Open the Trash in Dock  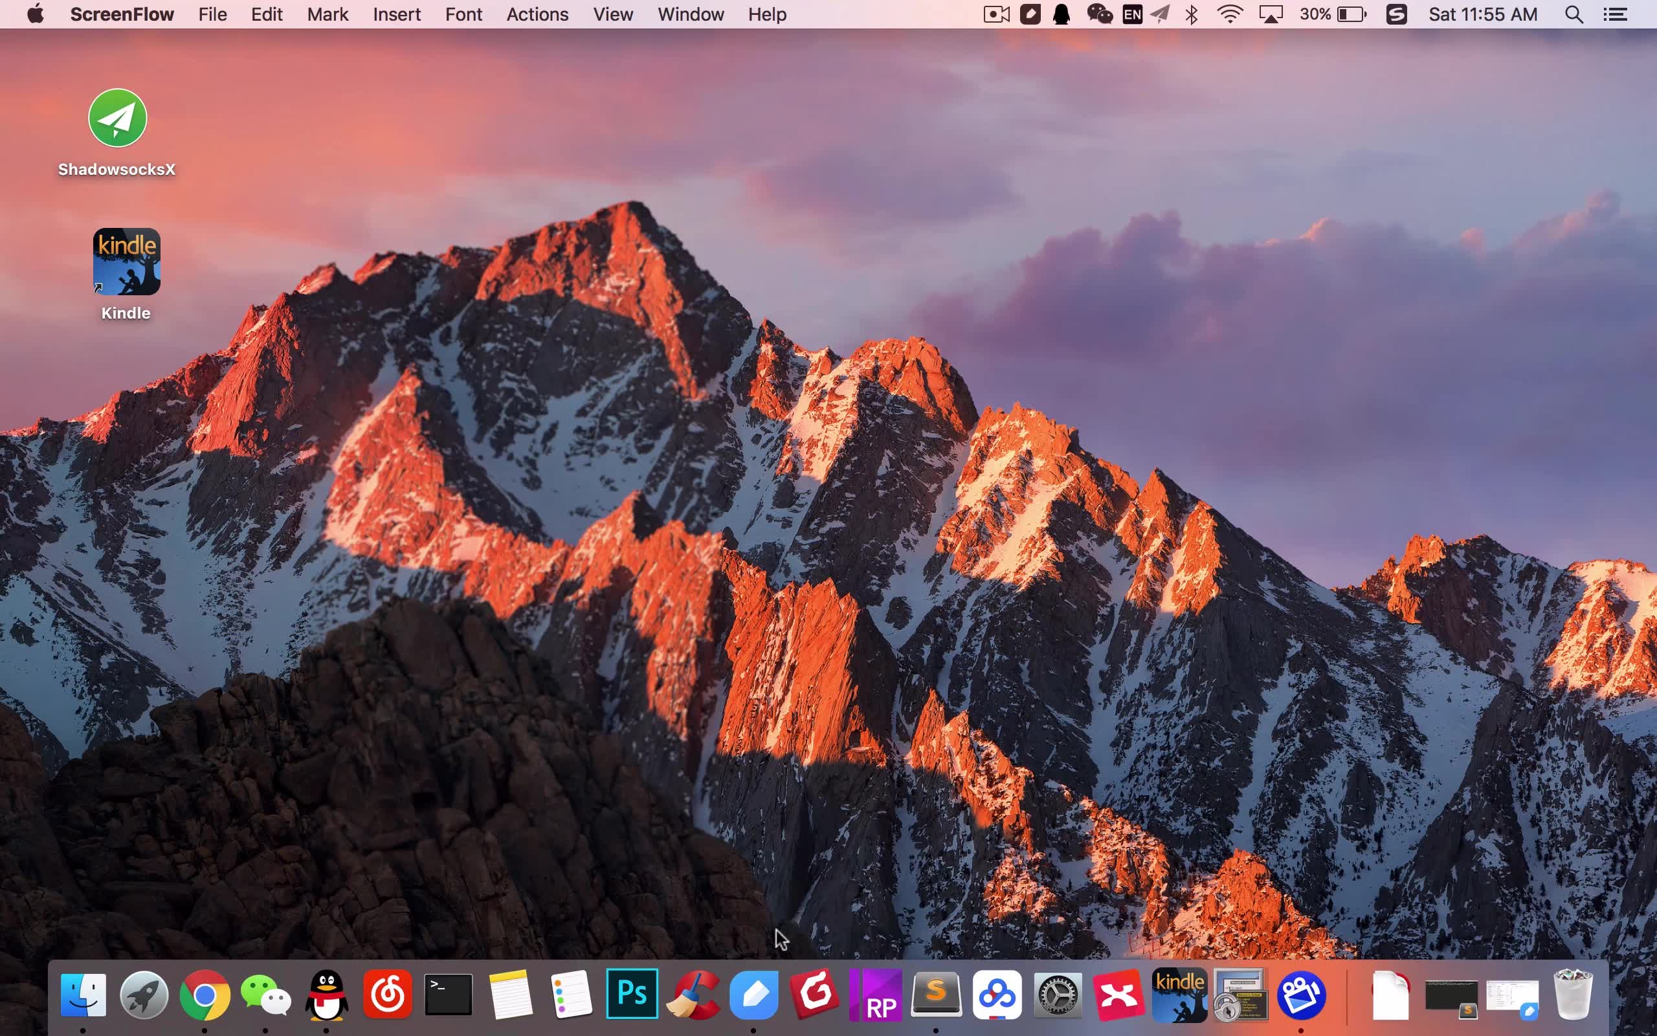(1573, 995)
